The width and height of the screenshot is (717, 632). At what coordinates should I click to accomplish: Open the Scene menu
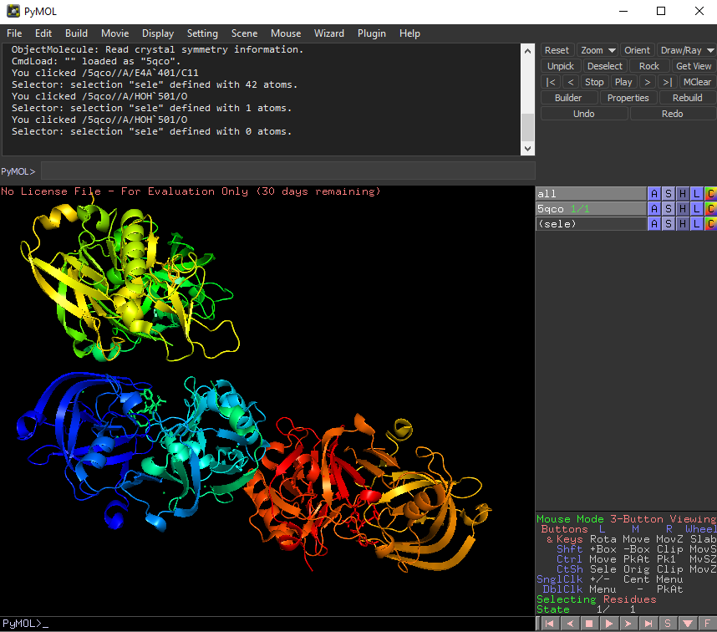click(244, 33)
